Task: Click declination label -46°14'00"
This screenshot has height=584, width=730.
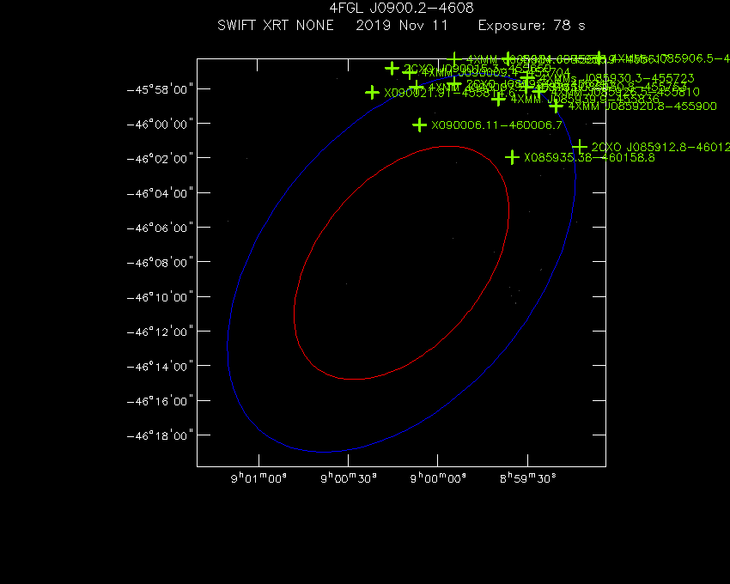Action: coord(160,367)
